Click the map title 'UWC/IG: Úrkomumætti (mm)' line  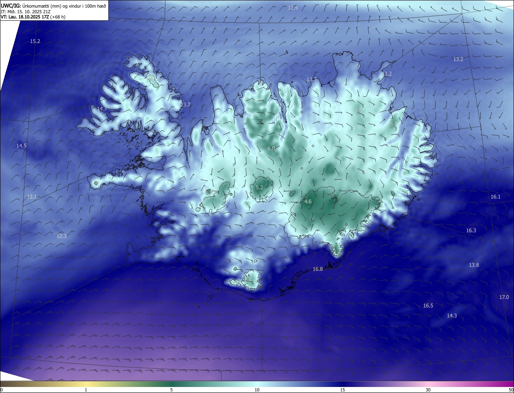click(x=53, y=6)
